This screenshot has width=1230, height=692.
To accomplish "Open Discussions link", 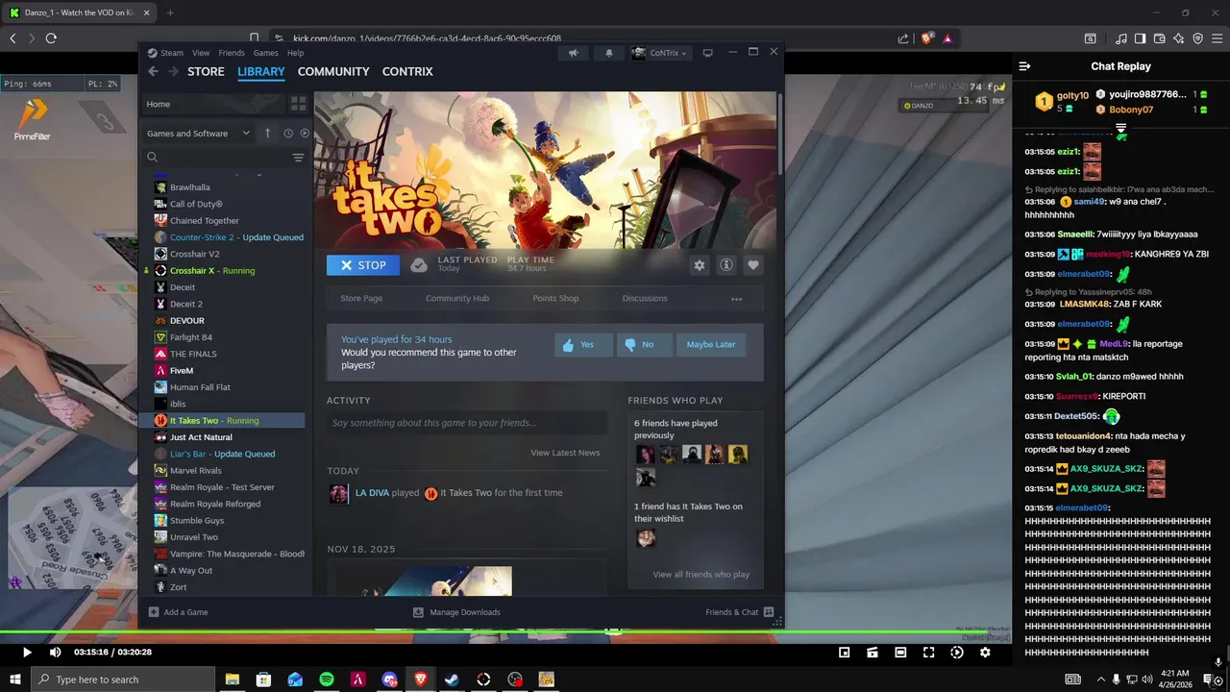I will 645,299.
